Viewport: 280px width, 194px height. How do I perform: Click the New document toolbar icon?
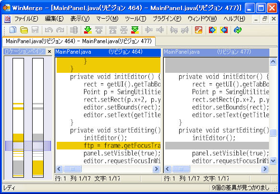point(13,30)
